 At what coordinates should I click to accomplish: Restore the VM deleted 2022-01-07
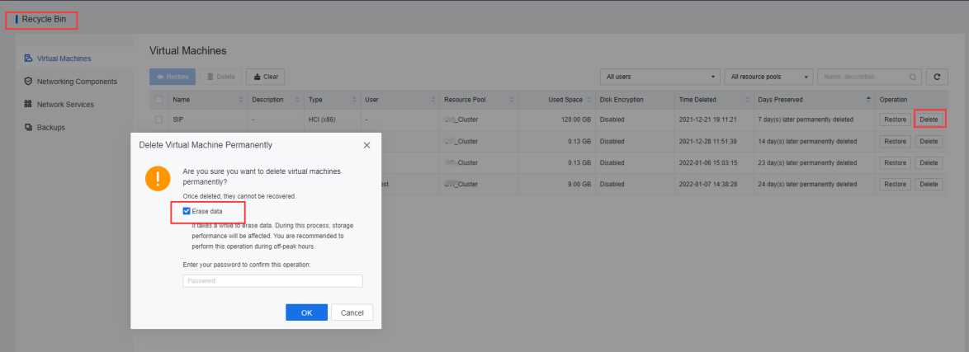[x=895, y=184]
